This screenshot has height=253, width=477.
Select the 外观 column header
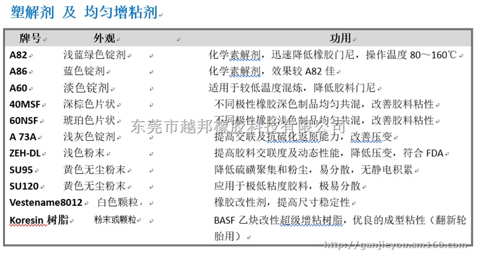pos(104,38)
